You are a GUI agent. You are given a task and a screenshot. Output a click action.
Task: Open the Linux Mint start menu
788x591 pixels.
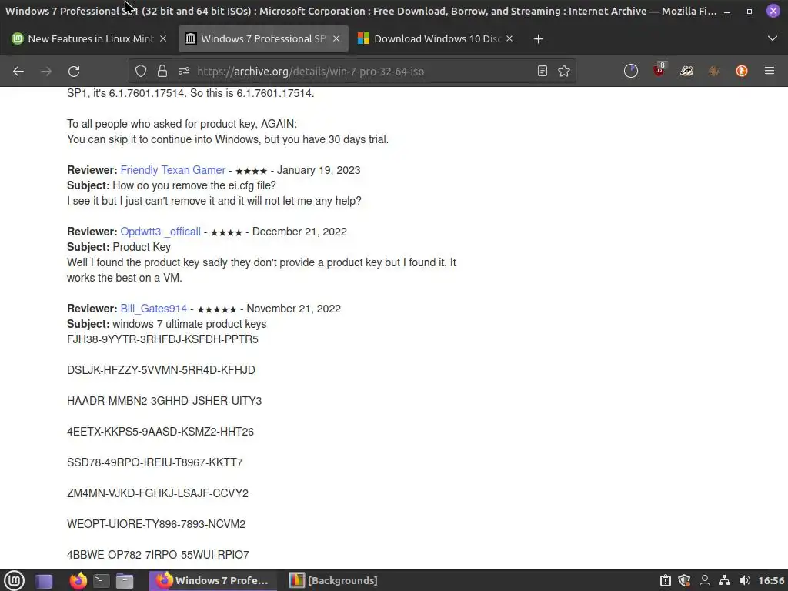[14, 581]
